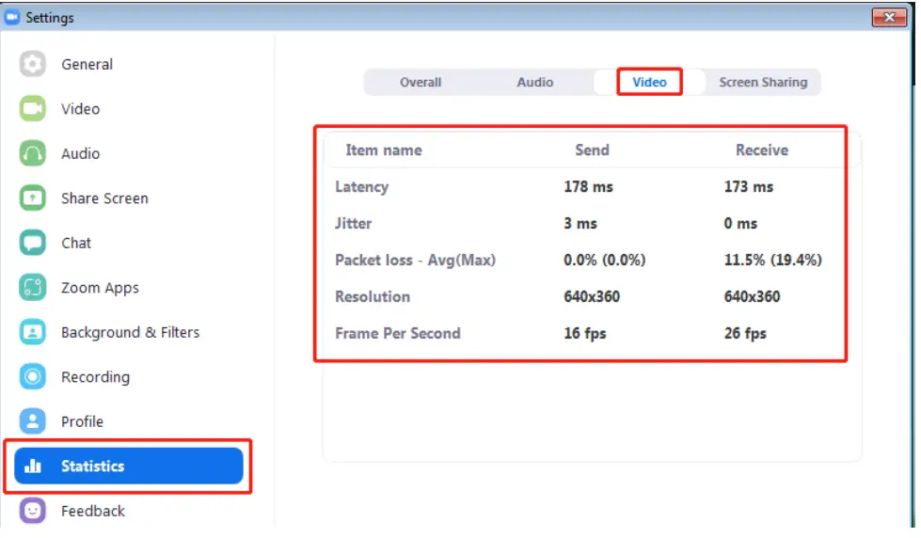The width and height of the screenshot is (921, 538).
Task: Click the Background & Filters portrait icon
Action: (x=32, y=332)
